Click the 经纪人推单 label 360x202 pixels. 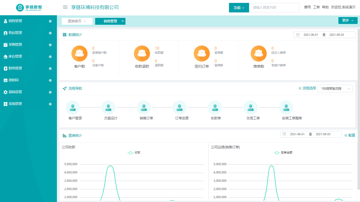[x=279, y=53]
